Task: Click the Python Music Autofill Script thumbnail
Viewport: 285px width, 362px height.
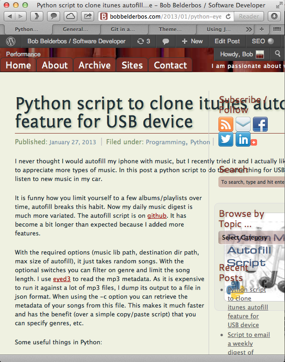Action: point(254,257)
